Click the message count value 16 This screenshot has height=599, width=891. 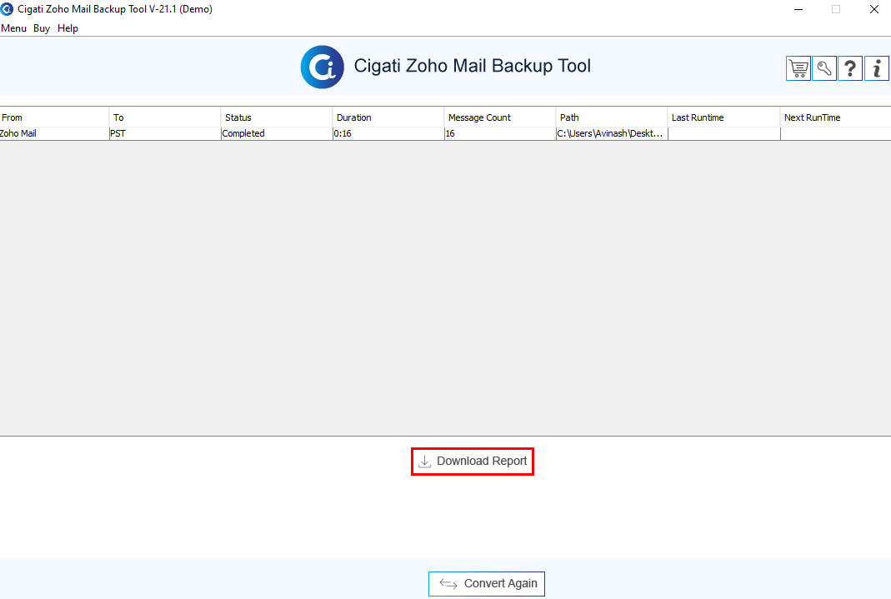point(499,133)
